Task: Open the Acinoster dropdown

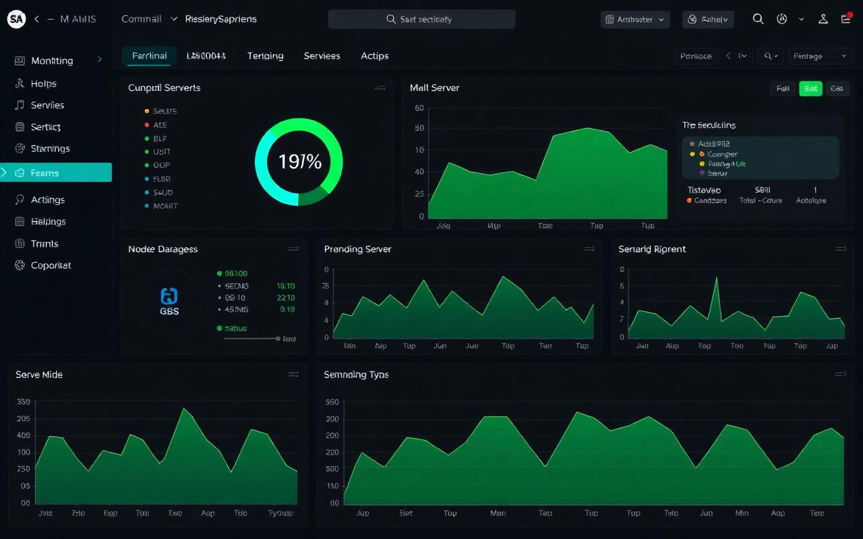Action: [635, 20]
